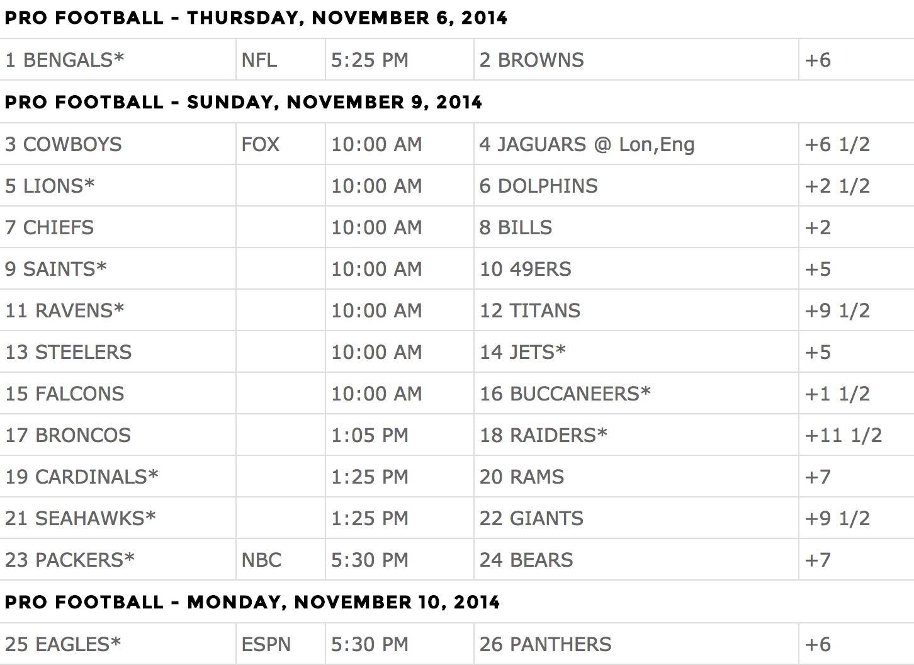This screenshot has width=914, height=665.
Task: Select the 3 COWBOYS team cell
Action: 64,144
